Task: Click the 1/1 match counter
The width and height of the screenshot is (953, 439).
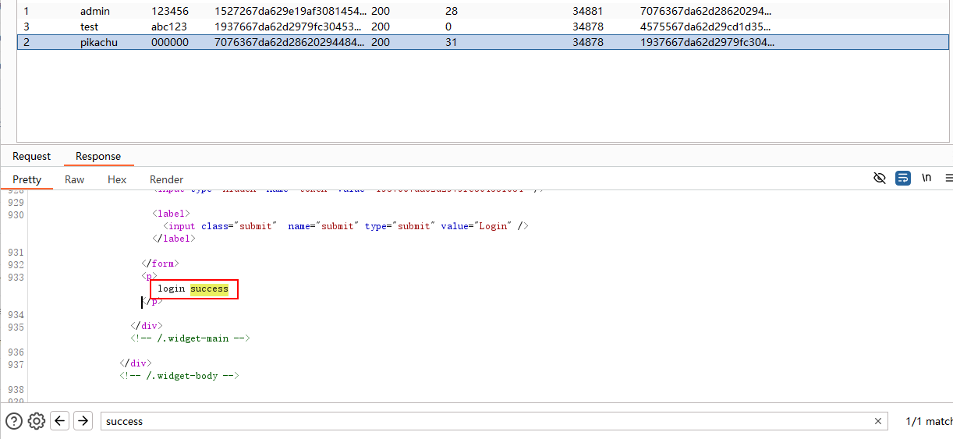Action: [929, 421]
